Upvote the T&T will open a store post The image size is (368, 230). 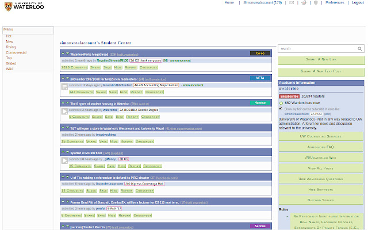tap(63, 128)
